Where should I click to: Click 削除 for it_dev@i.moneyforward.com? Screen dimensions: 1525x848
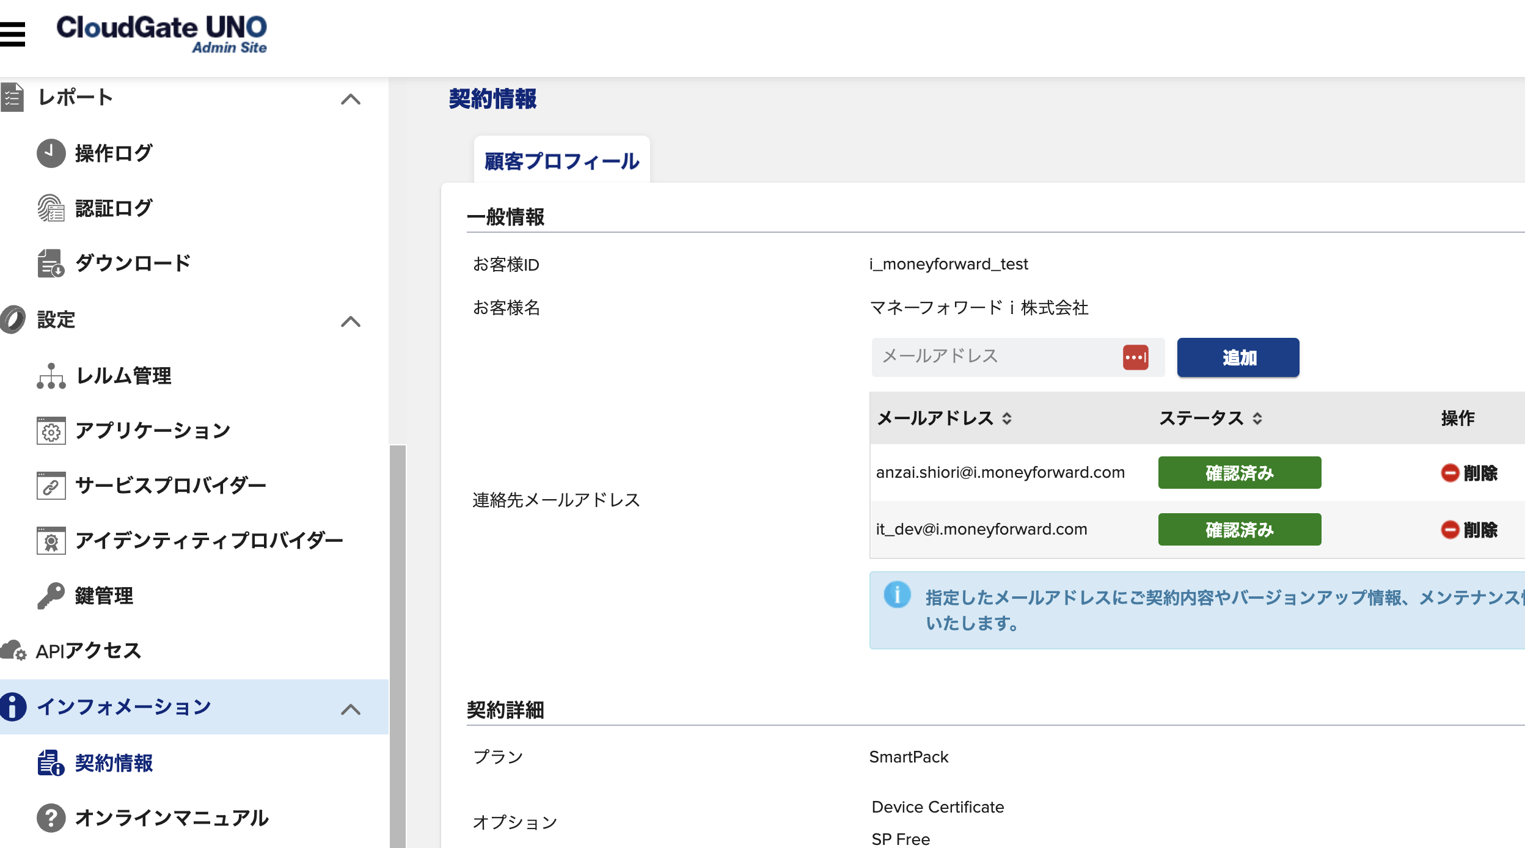click(x=1469, y=530)
